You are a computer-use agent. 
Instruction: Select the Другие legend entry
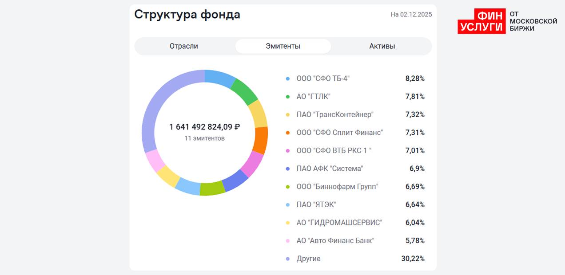(308, 259)
